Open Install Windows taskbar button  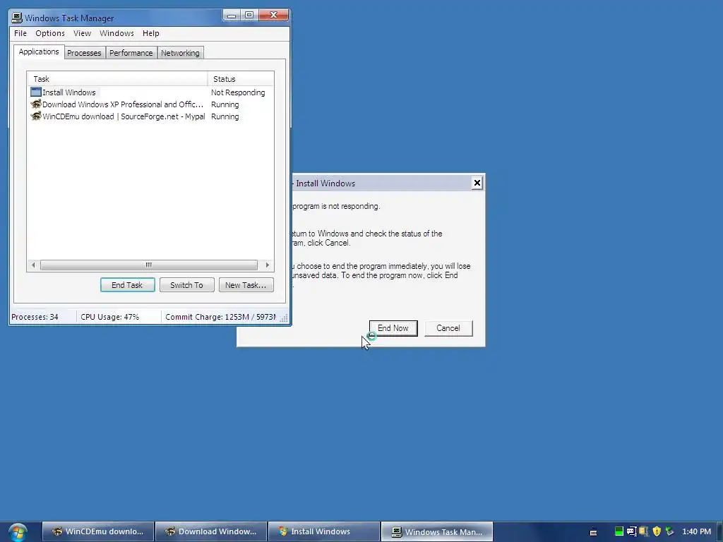coord(324,531)
